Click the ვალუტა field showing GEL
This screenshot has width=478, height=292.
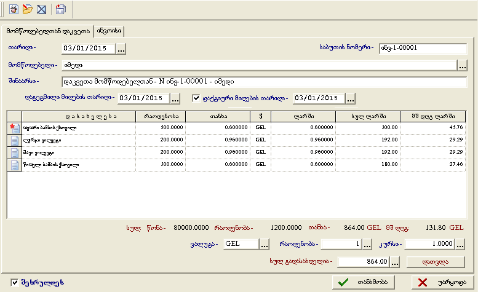click(241, 244)
